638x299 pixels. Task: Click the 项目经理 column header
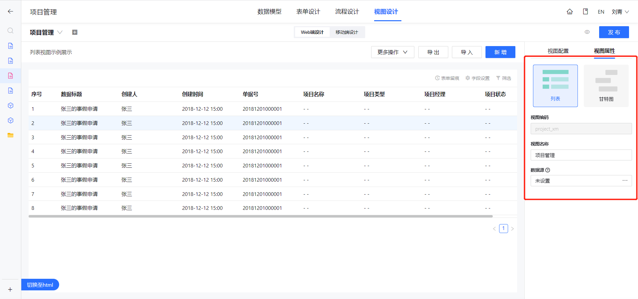(x=435, y=94)
